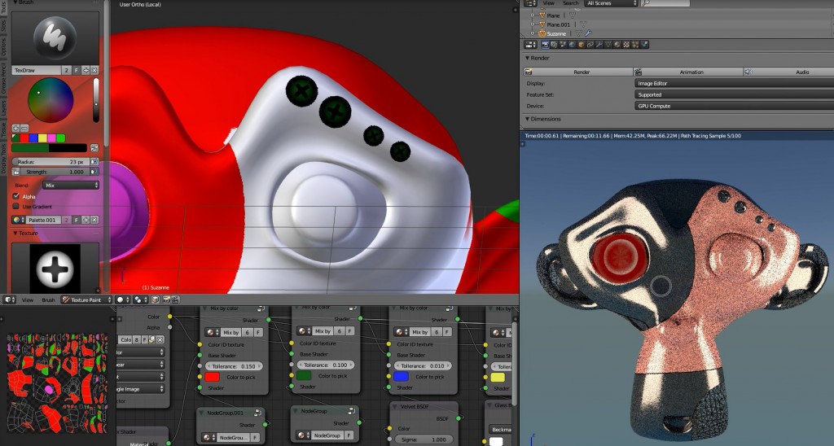Pick the blue Color to pick swatch

[x=401, y=376]
